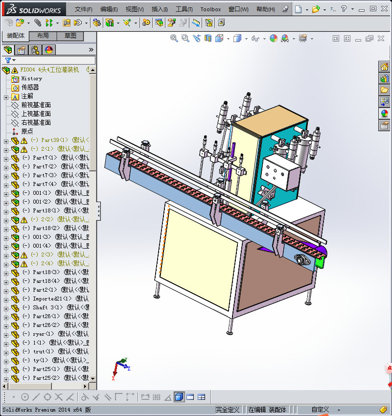This screenshot has height=416, width=392.
Task: Open the Toolbox menu
Action: click(x=210, y=9)
